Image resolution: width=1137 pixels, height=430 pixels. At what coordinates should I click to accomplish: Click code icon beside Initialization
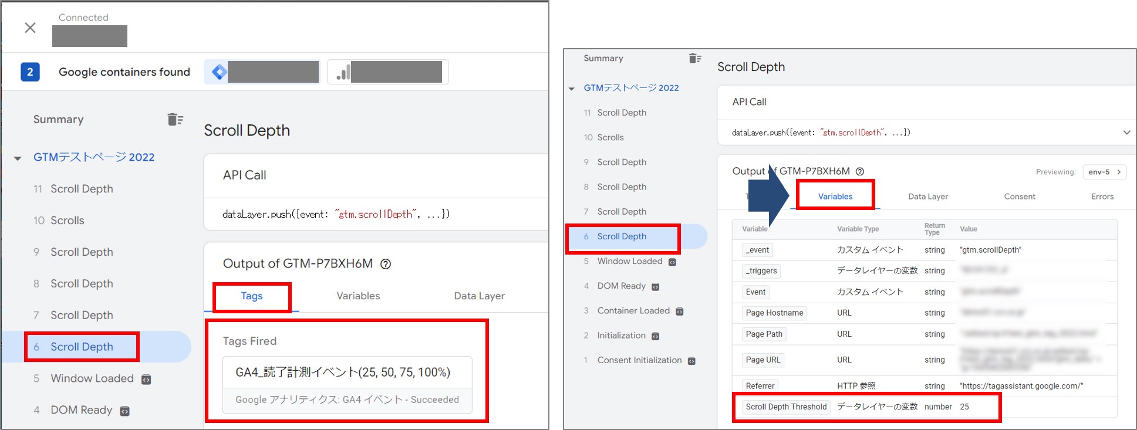(655, 337)
